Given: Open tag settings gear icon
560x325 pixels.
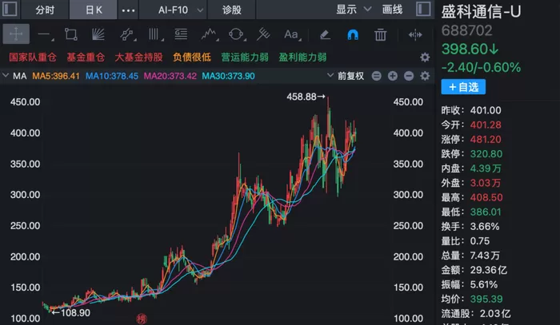Looking at the screenshot, I should coord(425,57).
